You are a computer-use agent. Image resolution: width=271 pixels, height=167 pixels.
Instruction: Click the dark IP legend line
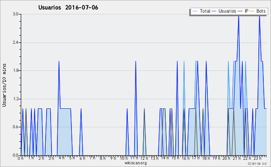click(240, 11)
